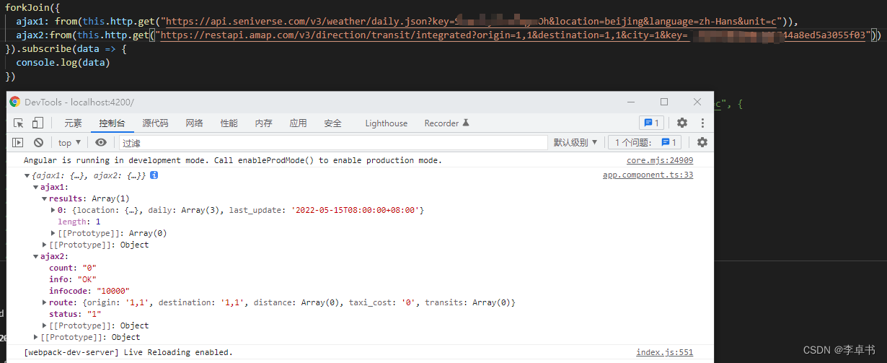Switch to the 源代码 tab
887x363 pixels.
(x=155, y=123)
